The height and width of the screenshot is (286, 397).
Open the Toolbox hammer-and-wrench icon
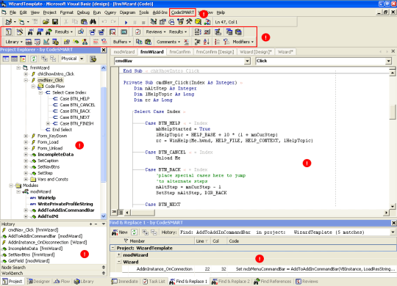click(189, 22)
